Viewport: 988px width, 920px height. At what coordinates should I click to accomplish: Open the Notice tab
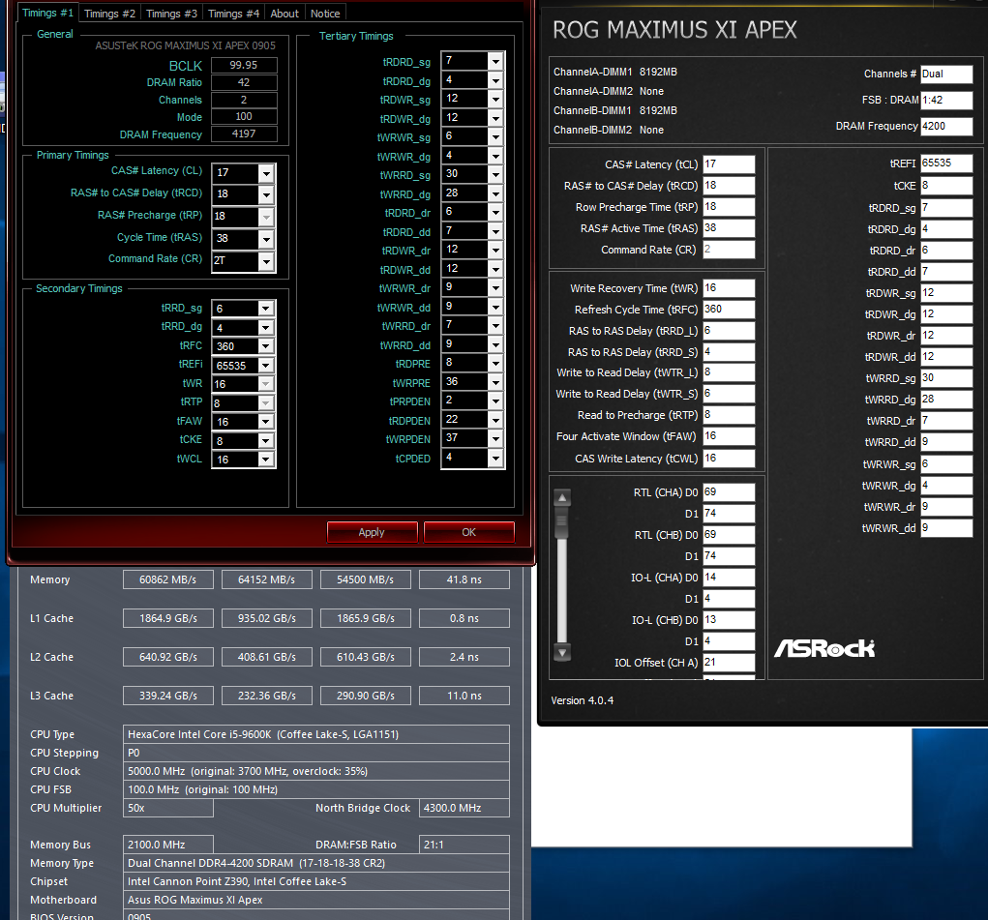pos(325,14)
